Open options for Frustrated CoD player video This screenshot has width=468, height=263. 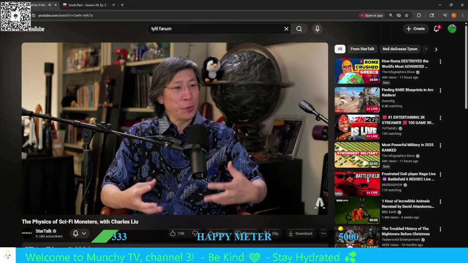(x=440, y=175)
